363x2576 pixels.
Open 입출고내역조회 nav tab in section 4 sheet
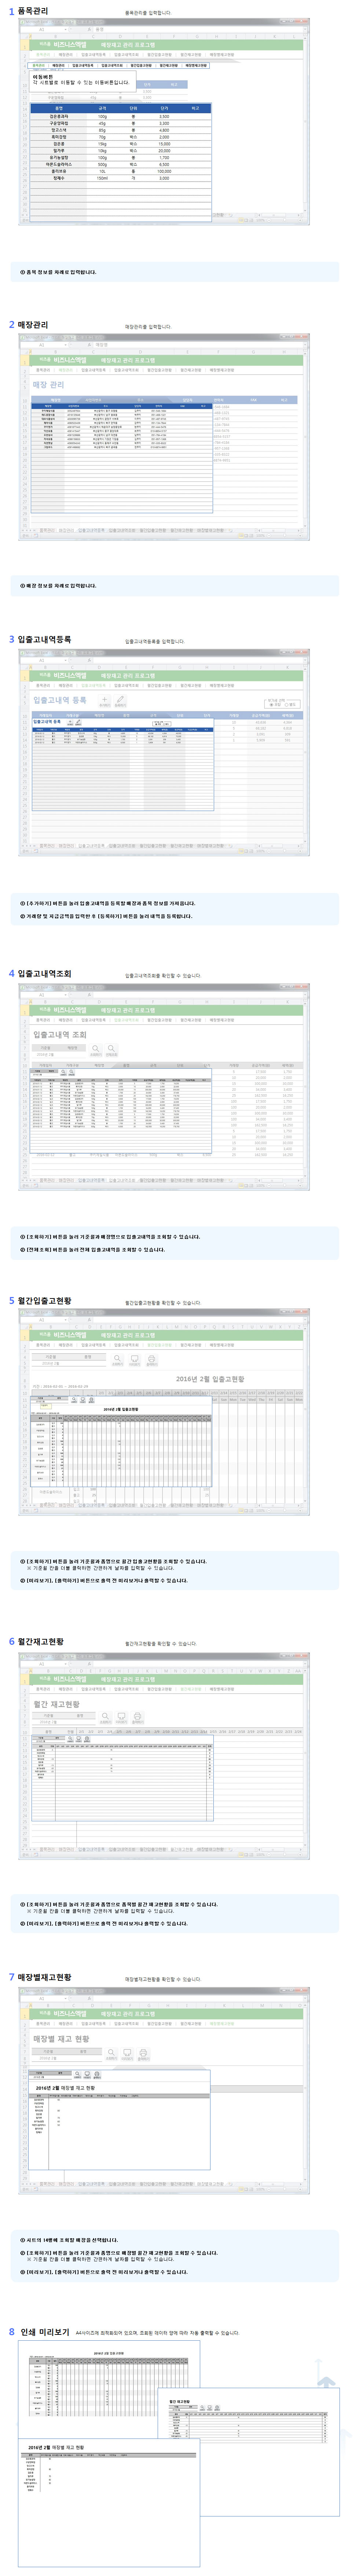tap(126, 1020)
